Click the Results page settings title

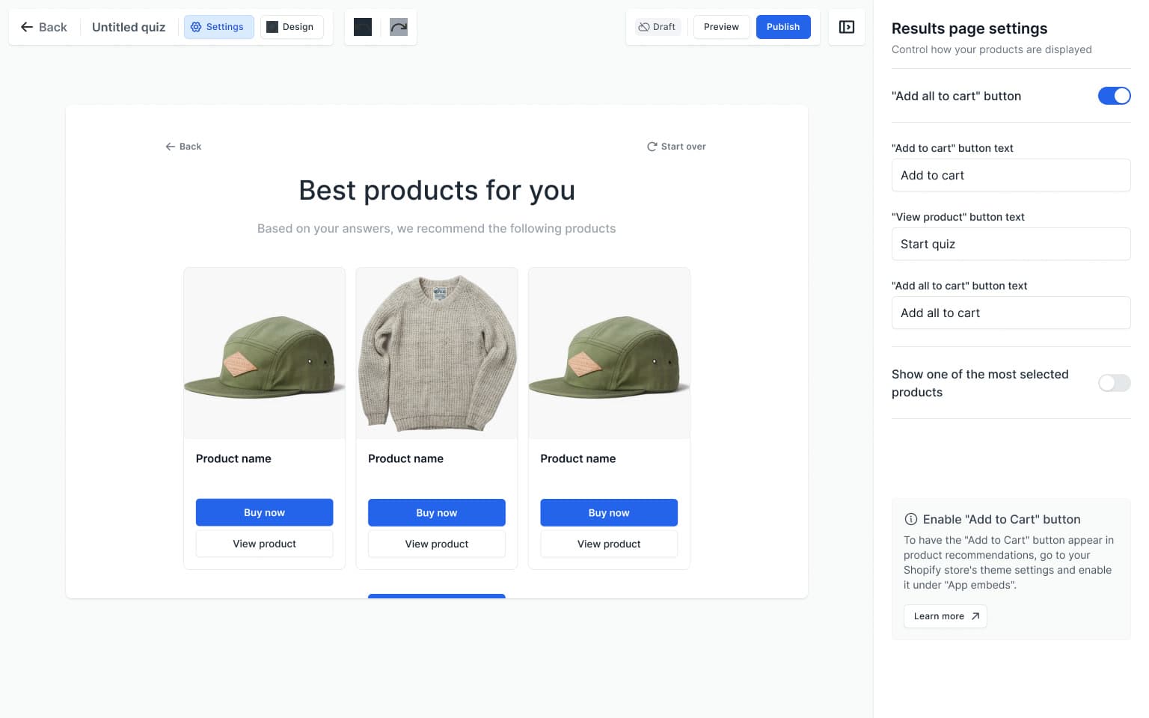pos(969,28)
